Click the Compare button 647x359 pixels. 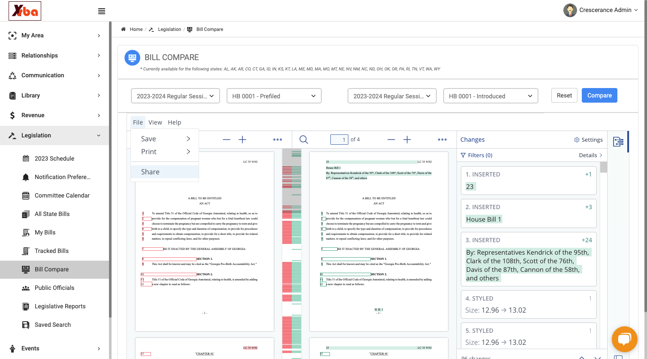pos(599,95)
